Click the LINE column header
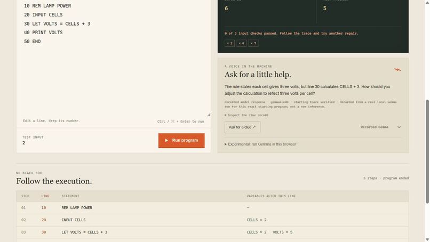 point(45,196)
